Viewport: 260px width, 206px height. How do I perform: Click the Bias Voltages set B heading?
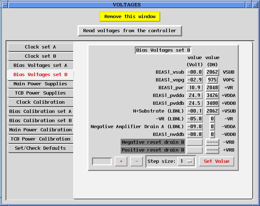(x=163, y=50)
